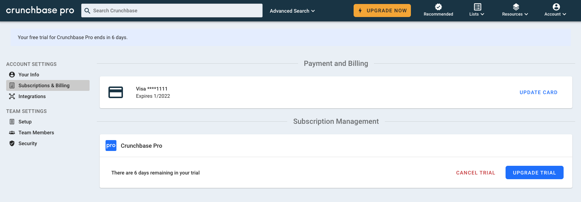581x202 pixels.
Task: Open the Lists dropdown chevron
Action: click(x=482, y=14)
